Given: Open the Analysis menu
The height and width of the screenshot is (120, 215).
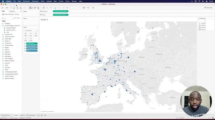Looking at the screenshot, I should tap(49, 1).
